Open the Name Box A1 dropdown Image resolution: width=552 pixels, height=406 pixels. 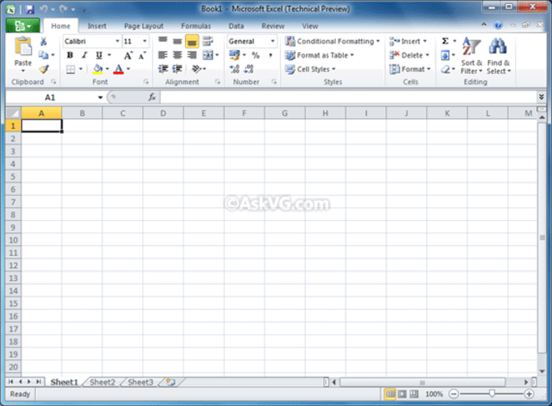(101, 97)
